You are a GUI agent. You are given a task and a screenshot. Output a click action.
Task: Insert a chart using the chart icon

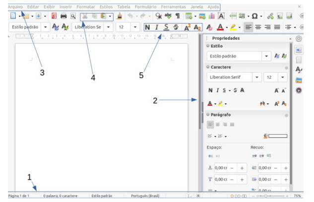point(211,16)
